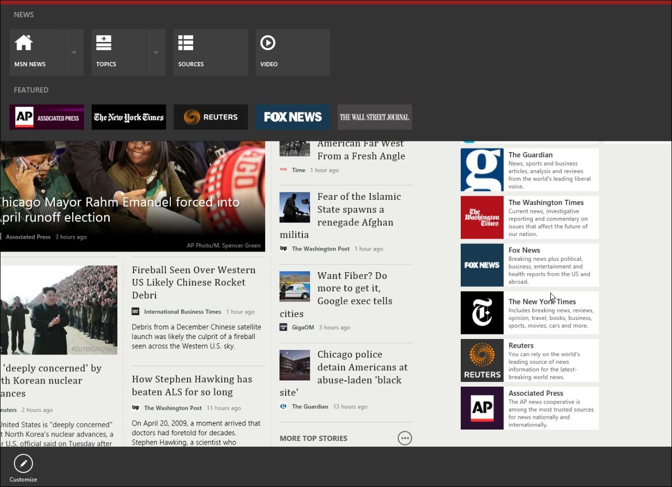Select the Reuters entry in the sidebar
The height and width of the screenshot is (487, 672).
point(529,360)
